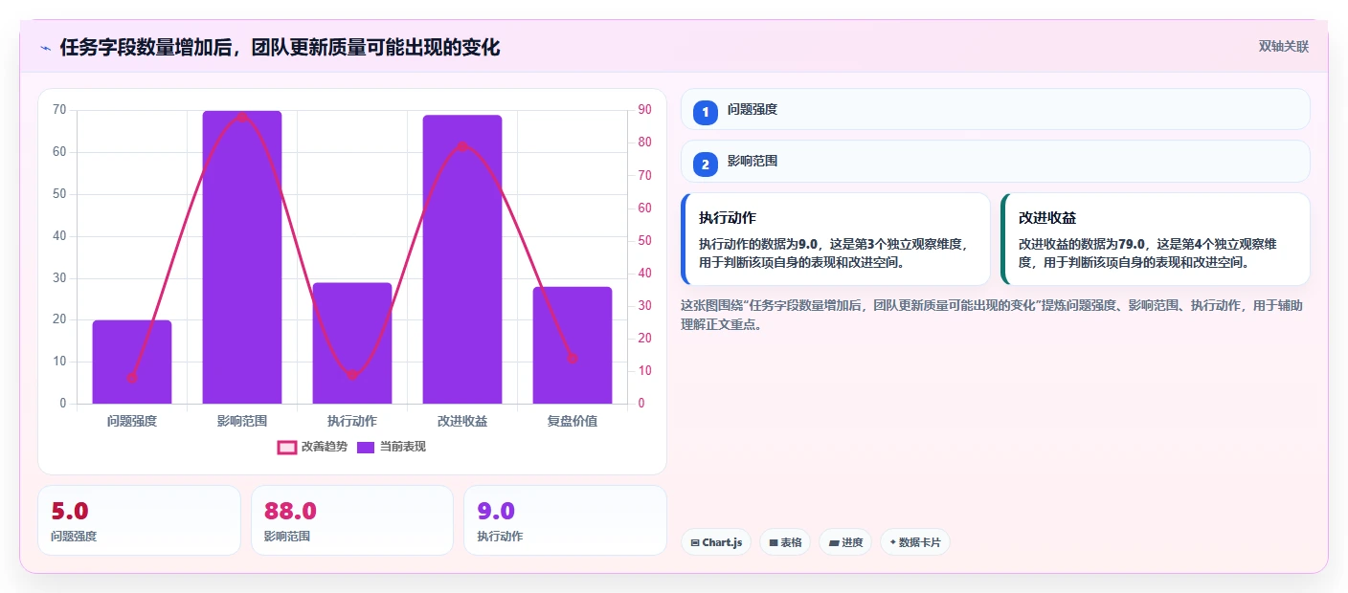Click the 执行动作 detail card
This screenshot has width=1348, height=593.
coord(836,239)
